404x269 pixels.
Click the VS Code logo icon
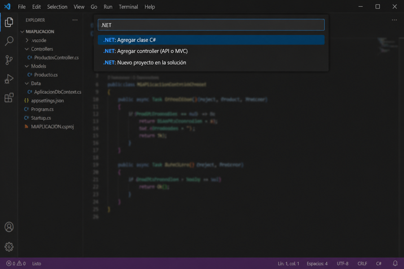pyautogui.click(x=7, y=6)
